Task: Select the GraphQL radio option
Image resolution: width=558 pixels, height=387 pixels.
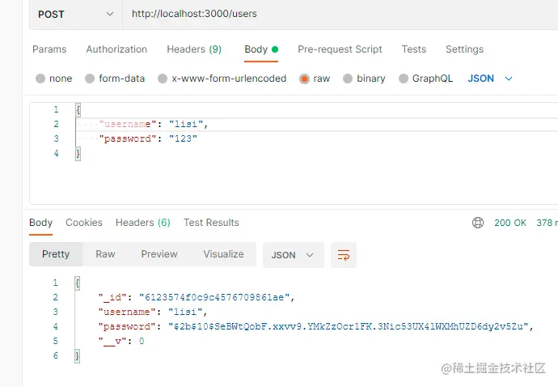Action: point(404,79)
